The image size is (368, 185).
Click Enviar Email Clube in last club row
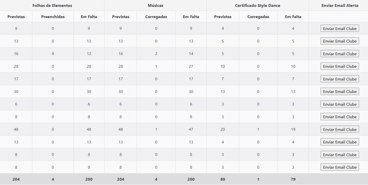(339, 167)
